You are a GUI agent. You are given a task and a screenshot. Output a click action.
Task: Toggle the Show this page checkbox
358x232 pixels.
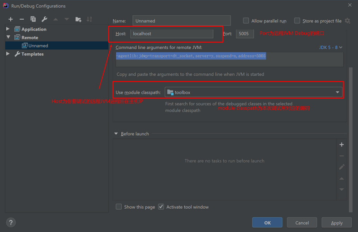click(x=119, y=207)
